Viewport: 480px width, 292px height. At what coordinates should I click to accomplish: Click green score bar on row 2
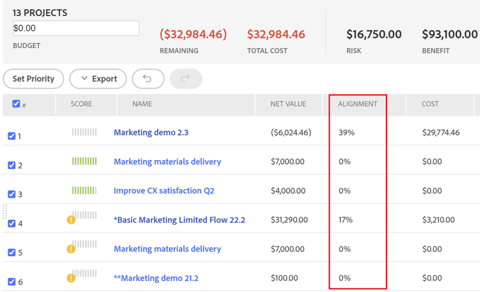point(84,161)
